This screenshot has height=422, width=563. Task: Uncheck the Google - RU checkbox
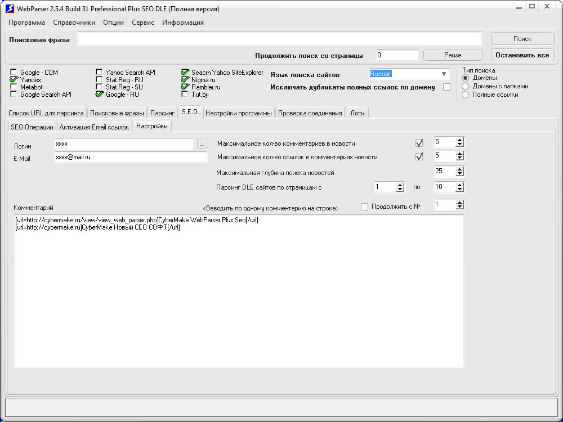99,94
